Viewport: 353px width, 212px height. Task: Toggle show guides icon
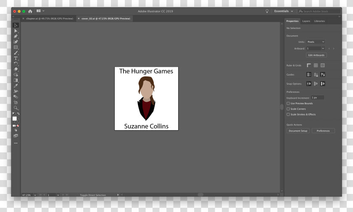point(309,75)
